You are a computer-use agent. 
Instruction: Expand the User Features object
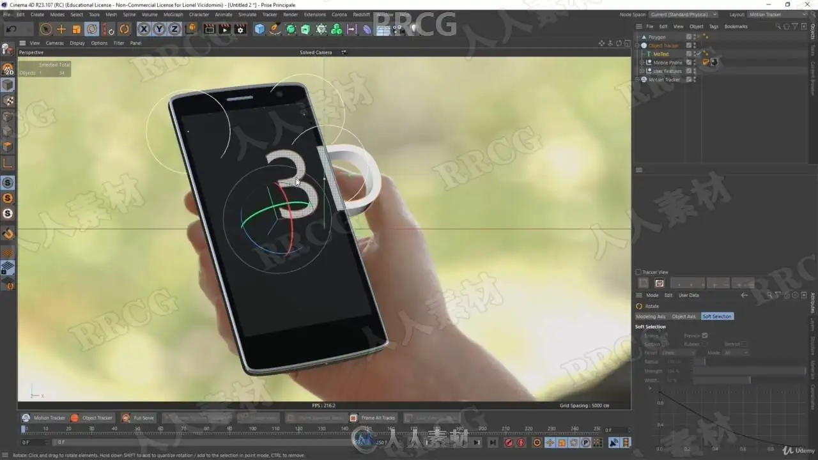[642, 71]
